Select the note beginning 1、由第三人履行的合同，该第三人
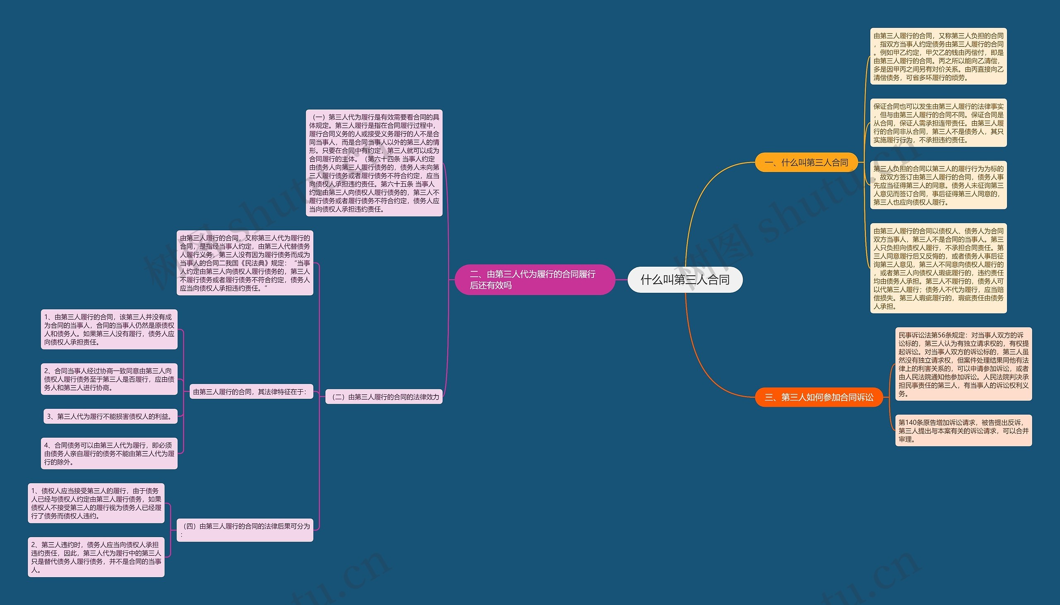The width and height of the screenshot is (1060, 605). [x=109, y=330]
